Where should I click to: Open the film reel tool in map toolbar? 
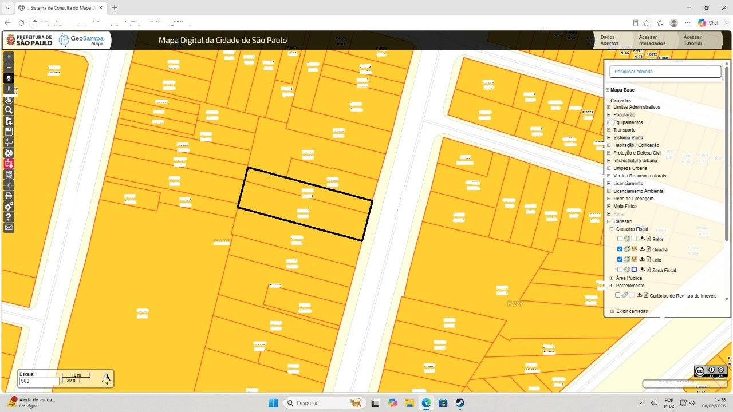(9, 153)
